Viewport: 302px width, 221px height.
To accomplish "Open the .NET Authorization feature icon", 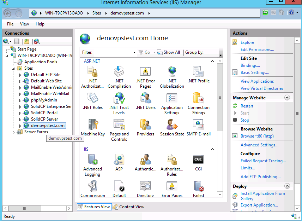I will [92, 77].
